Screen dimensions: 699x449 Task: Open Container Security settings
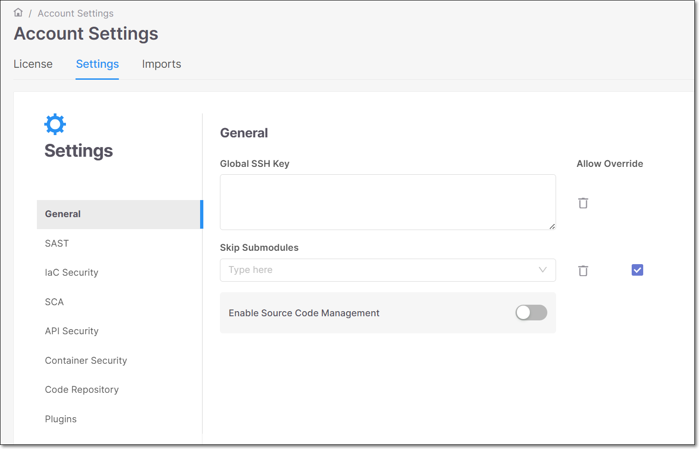click(x=86, y=360)
